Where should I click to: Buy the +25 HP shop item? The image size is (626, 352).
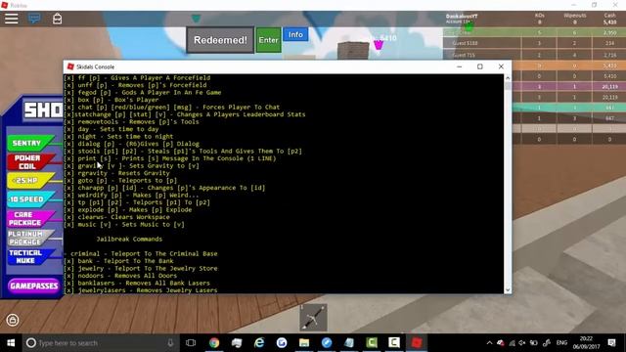[30, 180]
